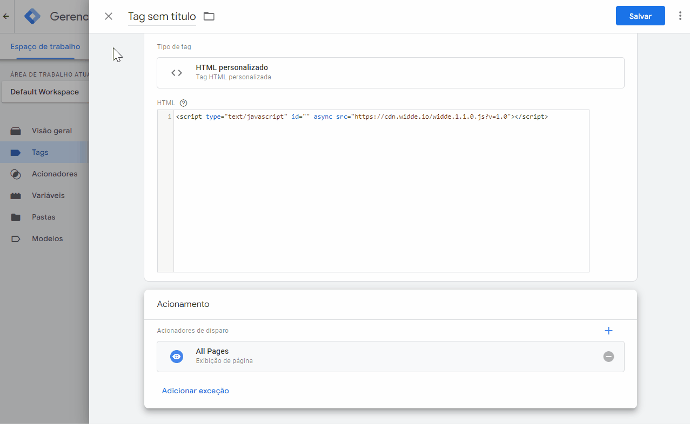Remove the All Pages trigger

[x=608, y=357]
